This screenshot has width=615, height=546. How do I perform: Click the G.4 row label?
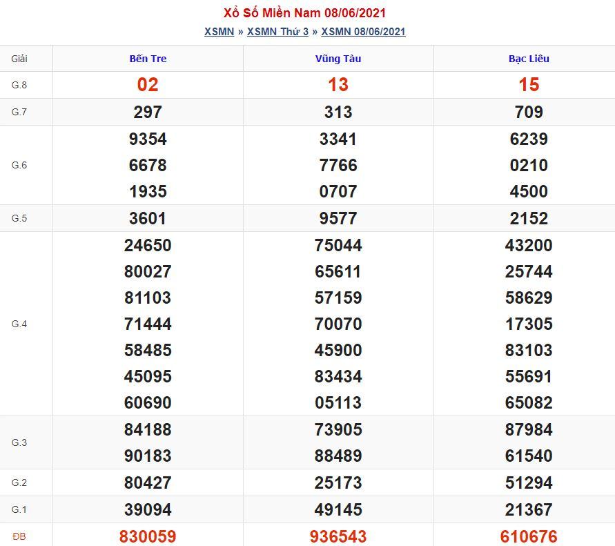(x=19, y=324)
